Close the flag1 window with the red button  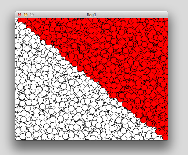tap(20, 15)
